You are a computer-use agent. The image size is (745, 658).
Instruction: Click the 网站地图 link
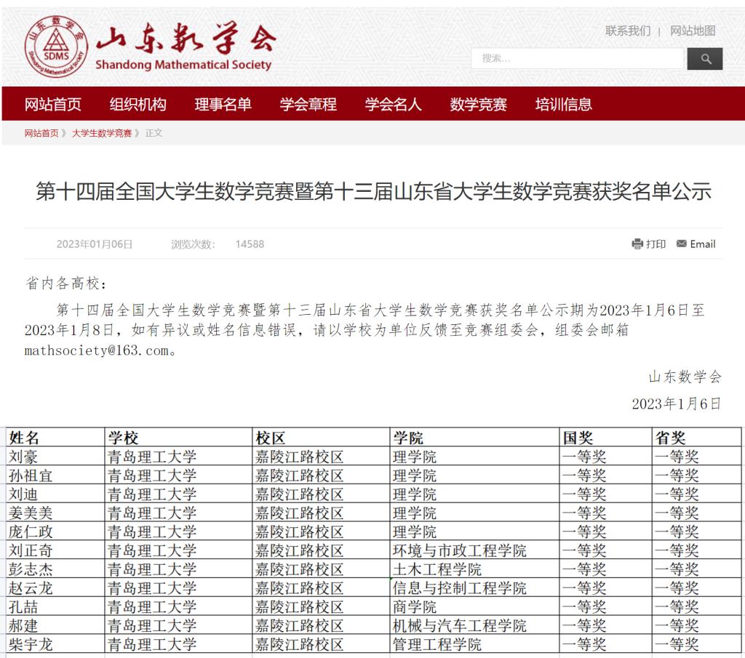click(x=693, y=31)
